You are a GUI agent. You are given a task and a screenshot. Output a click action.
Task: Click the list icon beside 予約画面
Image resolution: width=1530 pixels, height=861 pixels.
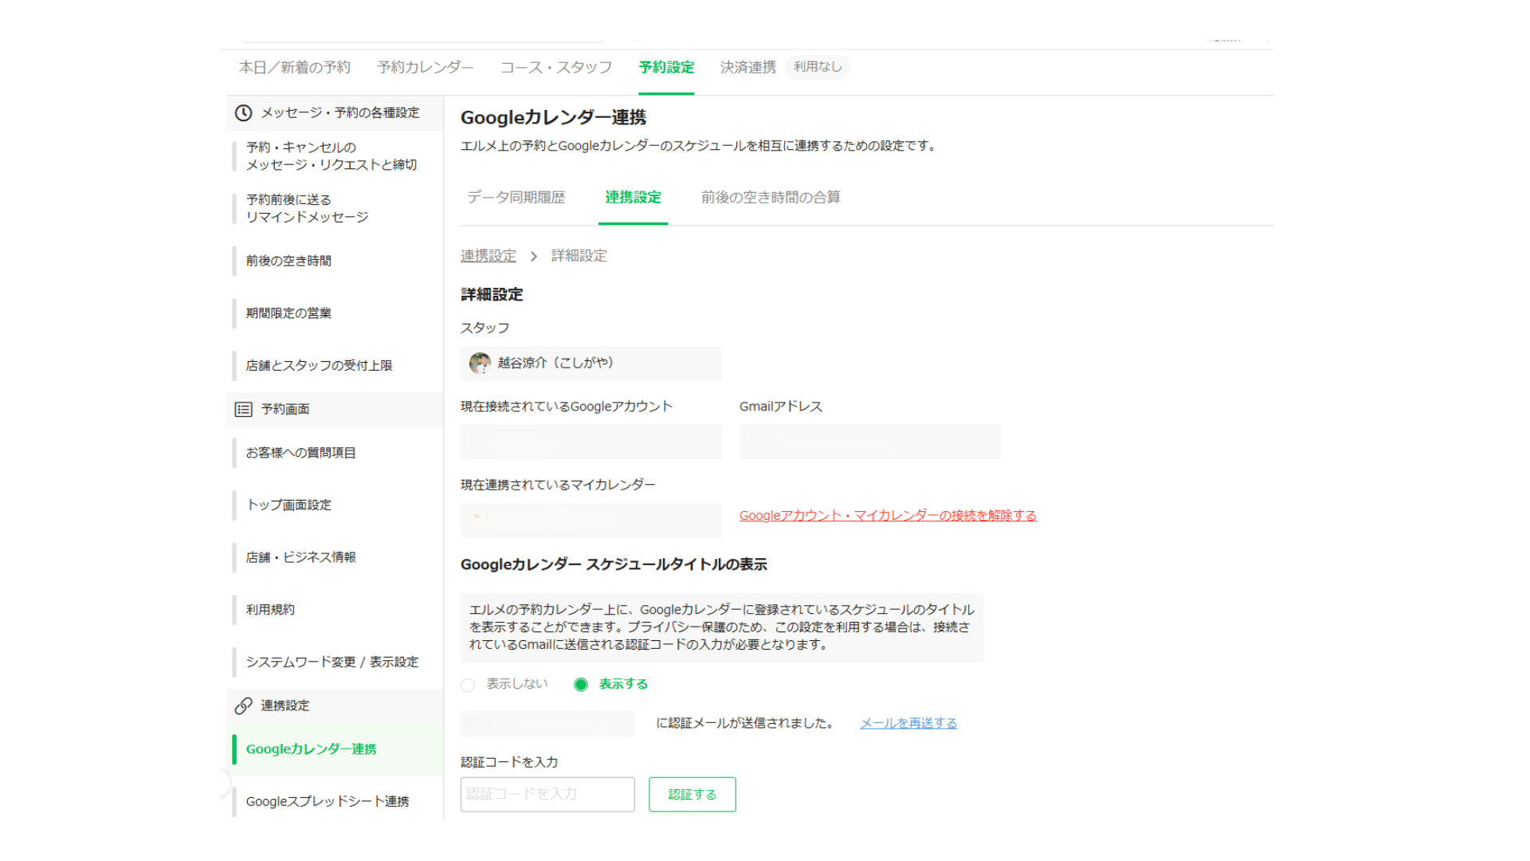[x=244, y=410]
